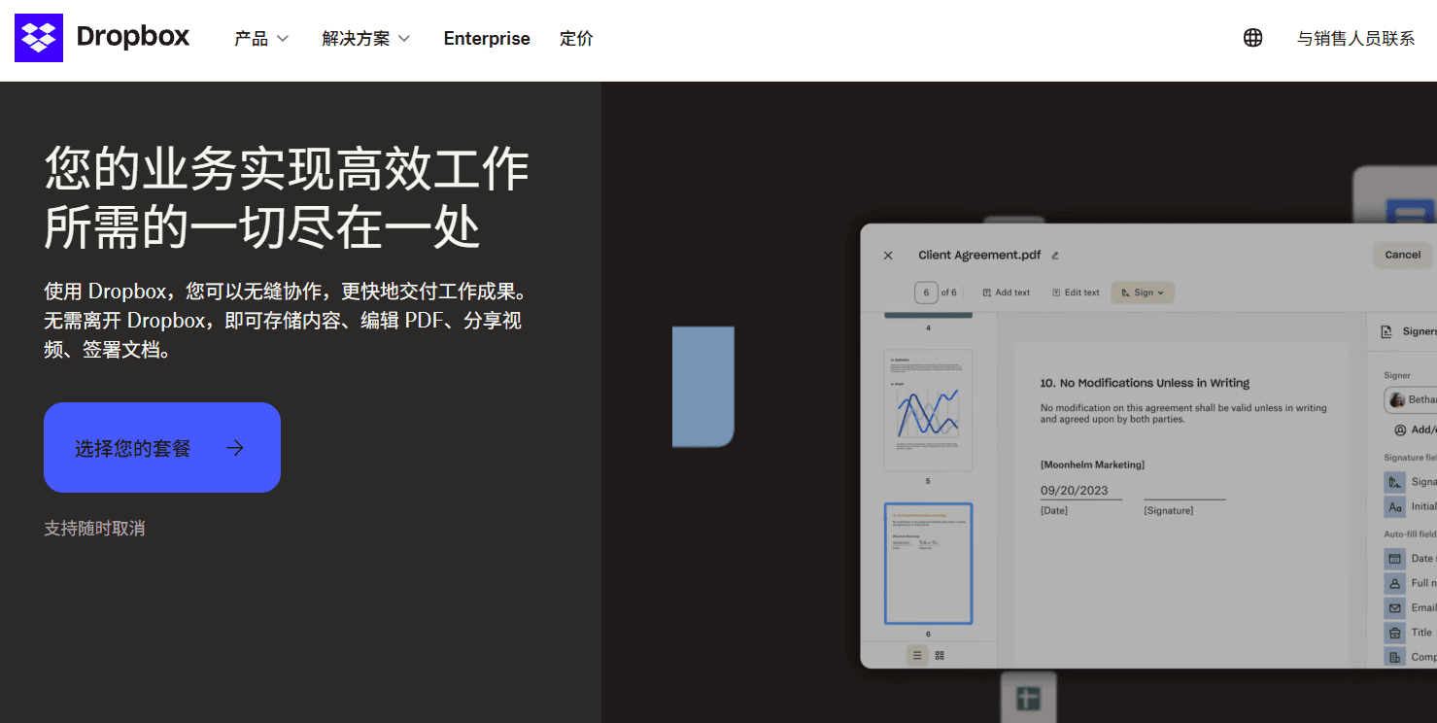
Task: Click the close X in the PDF editor
Action: [888, 256]
